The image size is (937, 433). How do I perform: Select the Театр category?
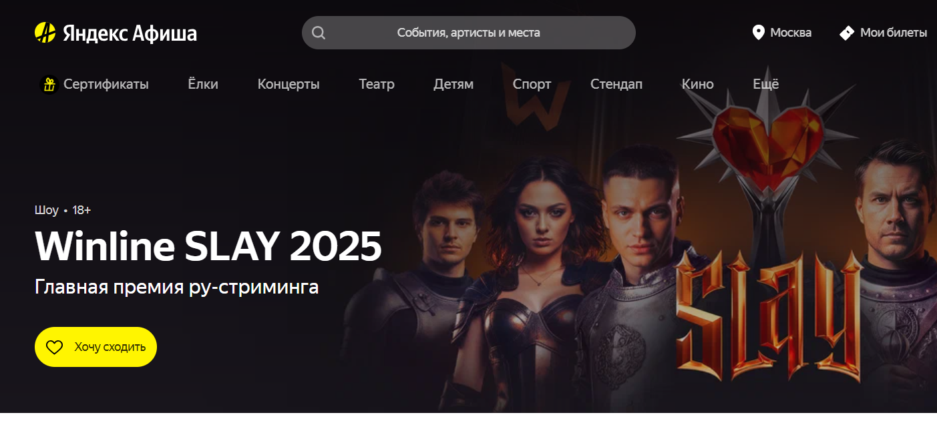tap(377, 85)
